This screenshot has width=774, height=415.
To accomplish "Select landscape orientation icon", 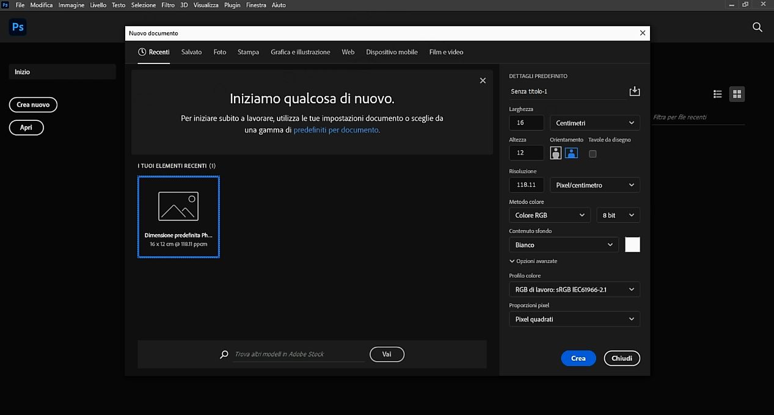I will 571,153.
